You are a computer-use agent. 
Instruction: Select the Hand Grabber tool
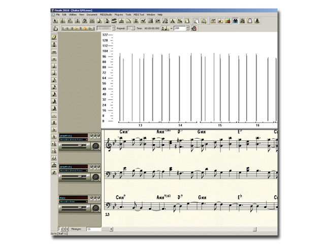tap(197, 21)
